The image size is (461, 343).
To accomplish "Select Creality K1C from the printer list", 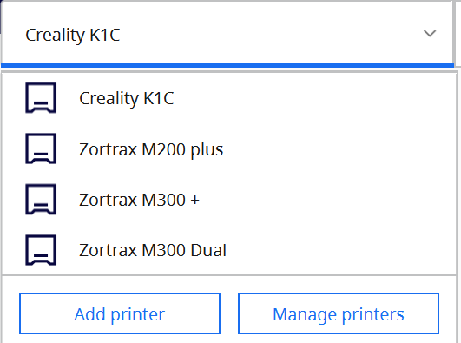I will [228, 98].
